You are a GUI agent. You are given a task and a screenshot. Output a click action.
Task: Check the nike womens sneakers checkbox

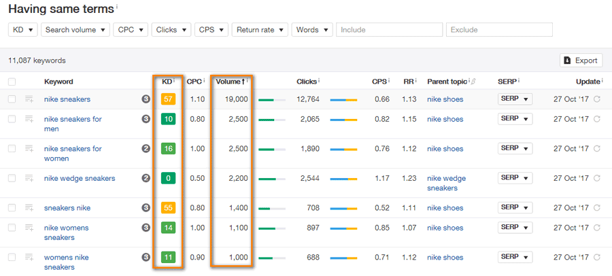tap(12, 228)
